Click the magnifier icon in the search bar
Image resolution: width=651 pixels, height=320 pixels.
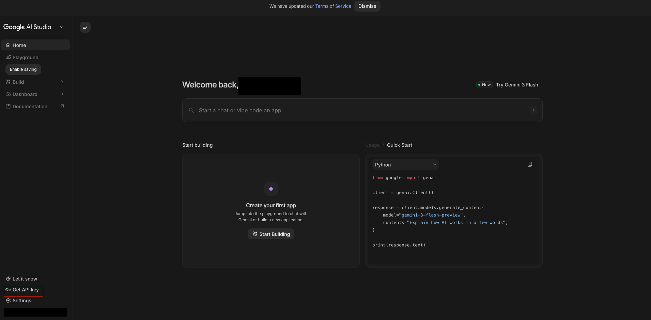coord(191,110)
